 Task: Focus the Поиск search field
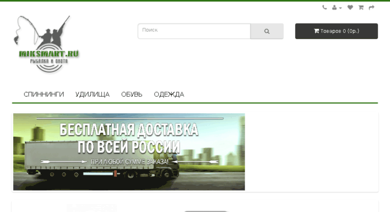[x=194, y=31]
